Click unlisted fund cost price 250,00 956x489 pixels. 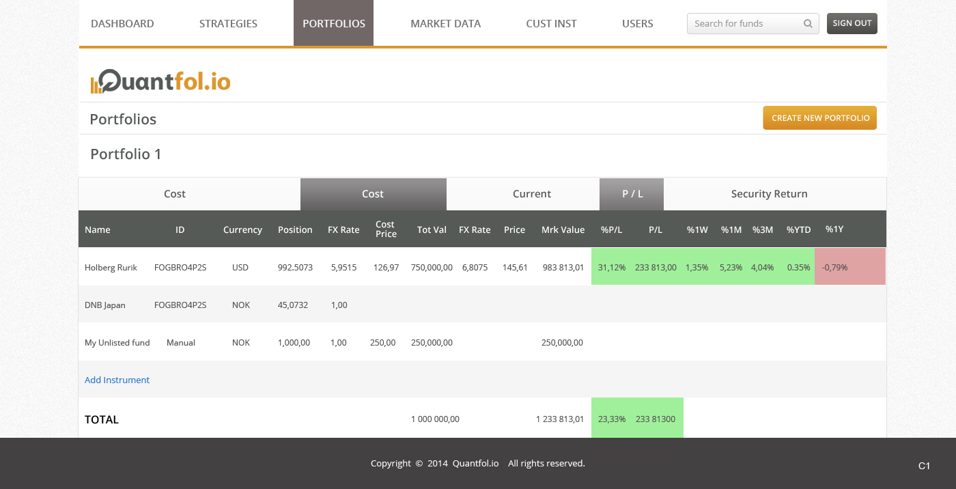pos(382,342)
